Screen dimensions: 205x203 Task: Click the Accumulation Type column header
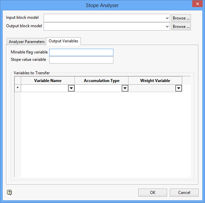(101, 81)
